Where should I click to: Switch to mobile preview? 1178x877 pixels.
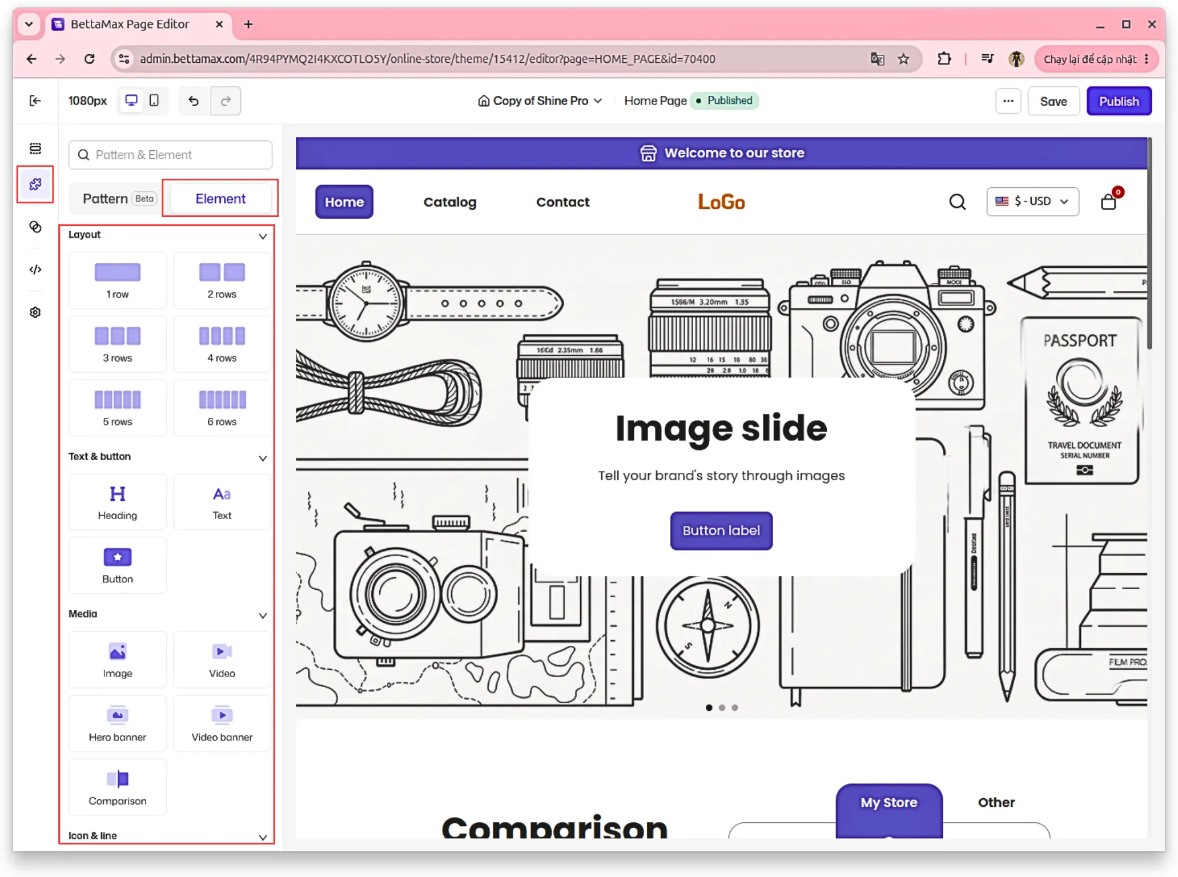(154, 101)
